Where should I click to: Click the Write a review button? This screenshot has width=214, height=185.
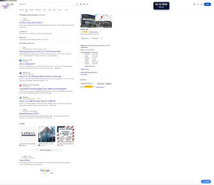(101, 84)
